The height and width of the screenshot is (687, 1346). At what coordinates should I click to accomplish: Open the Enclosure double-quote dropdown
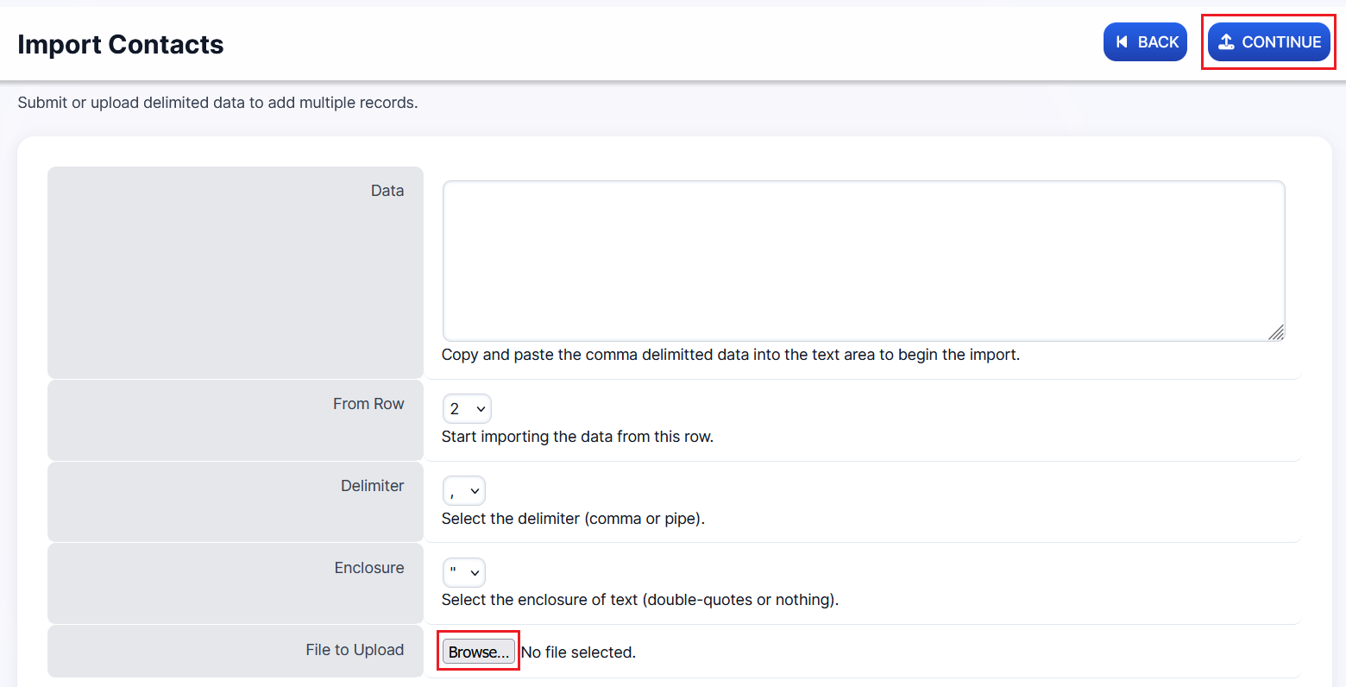[x=463, y=573]
